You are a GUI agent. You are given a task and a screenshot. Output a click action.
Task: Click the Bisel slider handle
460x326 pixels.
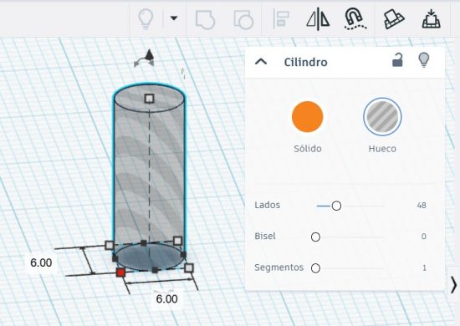(x=315, y=237)
